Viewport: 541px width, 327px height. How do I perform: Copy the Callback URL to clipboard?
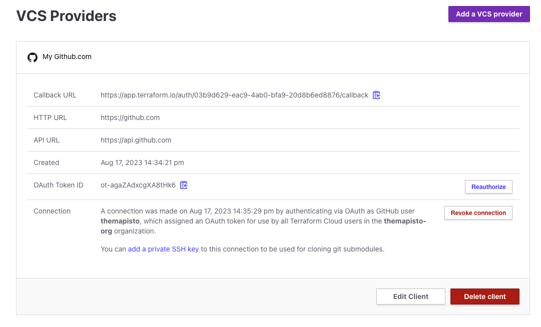tap(376, 95)
